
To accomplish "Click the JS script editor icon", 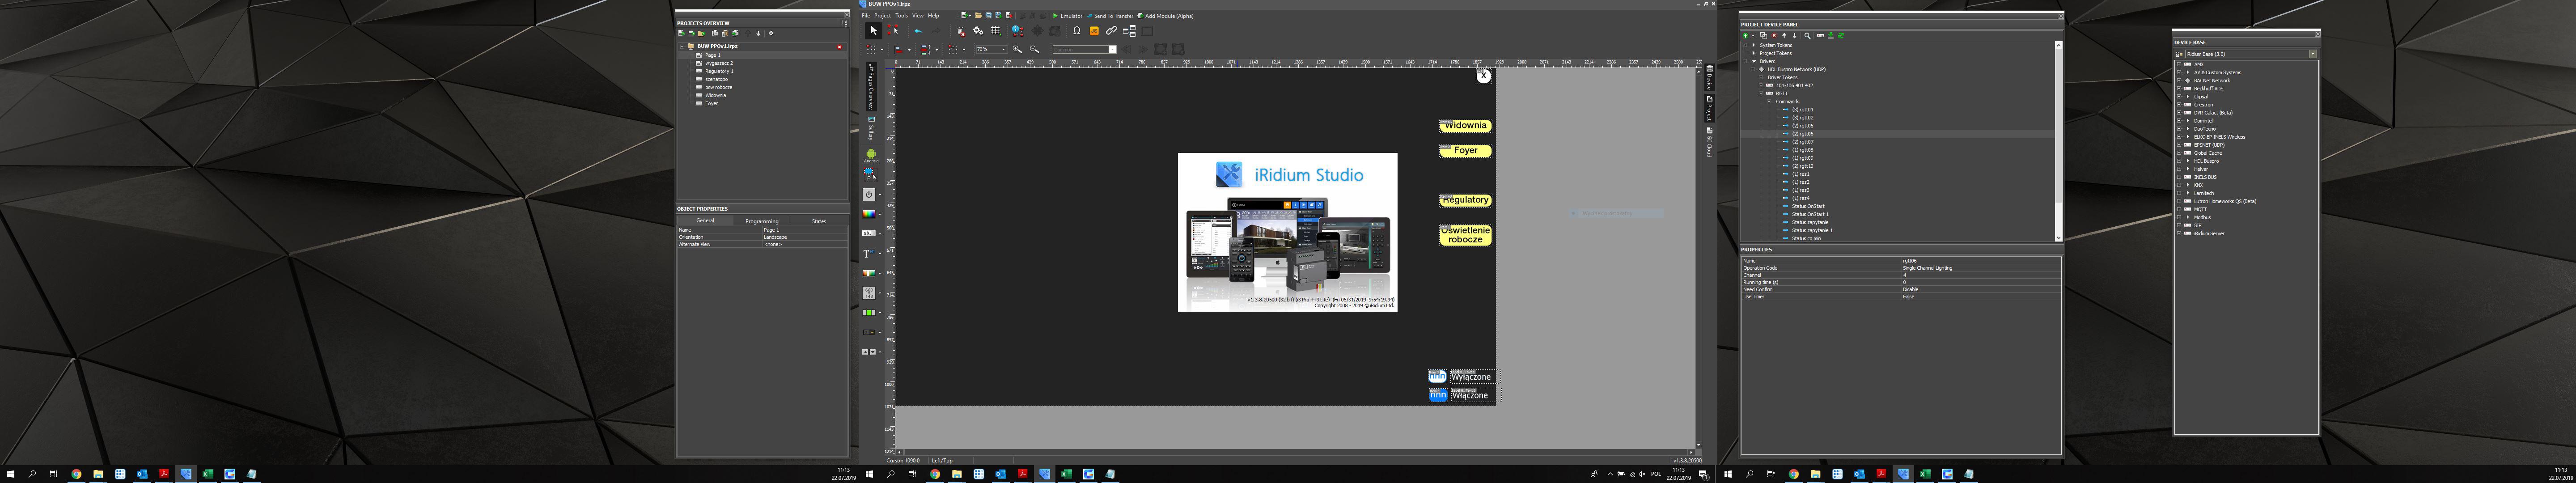I will coord(1094,31).
